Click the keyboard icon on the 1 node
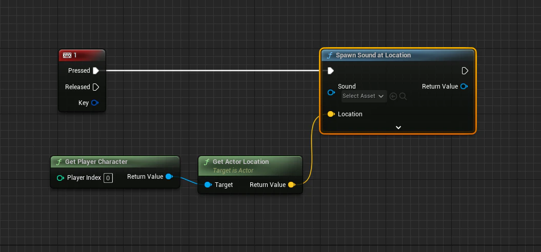The height and width of the screenshot is (252, 541). tap(67, 55)
